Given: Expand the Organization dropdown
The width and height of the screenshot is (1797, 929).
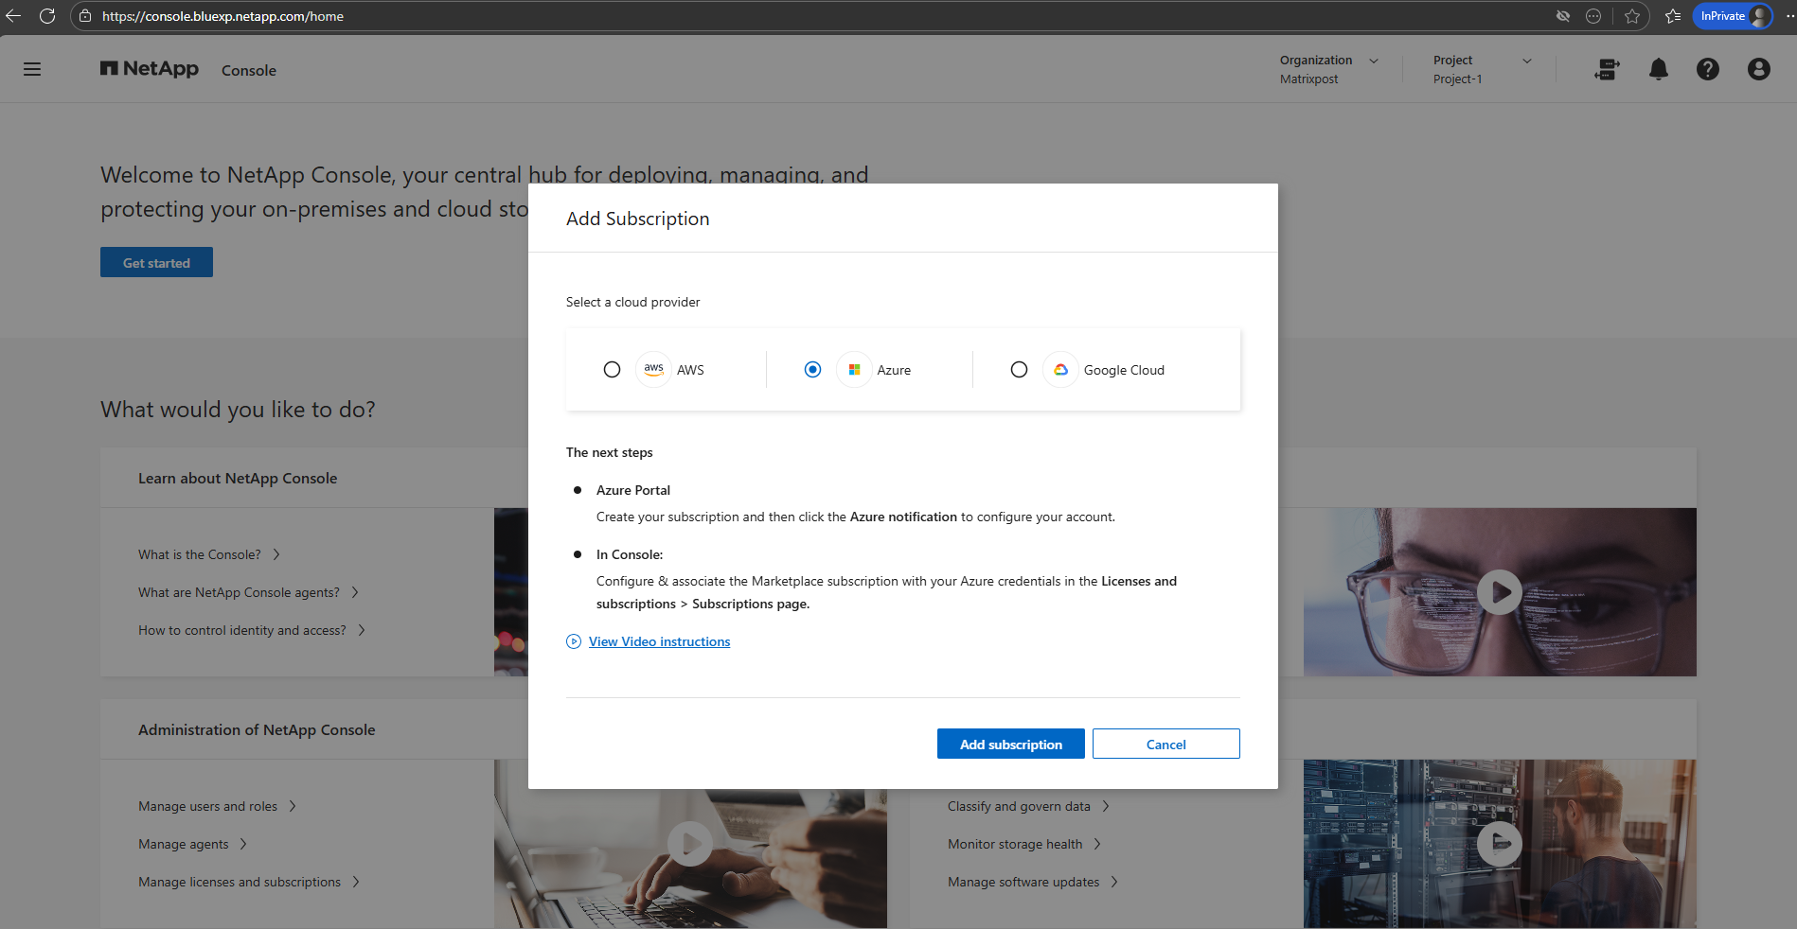Looking at the screenshot, I should (x=1373, y=61).
